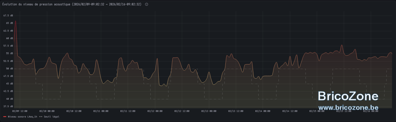396x122 pixels.
Task: Click the '02/09 12:00' time axis label
Action: click(20, 111)
